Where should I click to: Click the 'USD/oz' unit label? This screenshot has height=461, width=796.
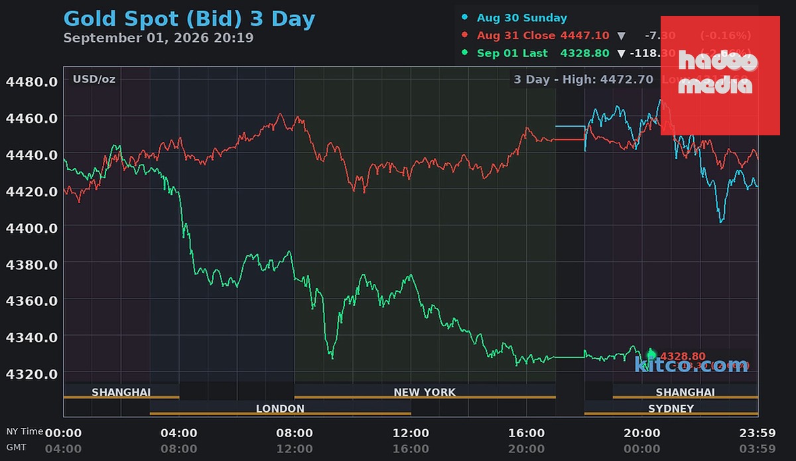(94, 79)
